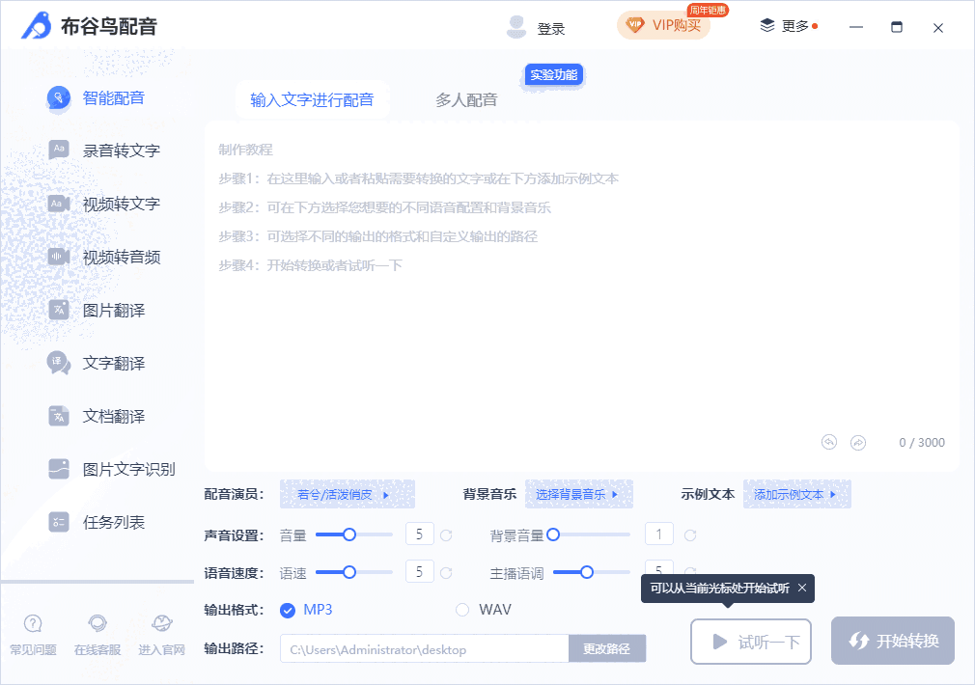Click the undo arrow in the text area
This screenshot has width=975, height=685.
[x=828, y=441]
